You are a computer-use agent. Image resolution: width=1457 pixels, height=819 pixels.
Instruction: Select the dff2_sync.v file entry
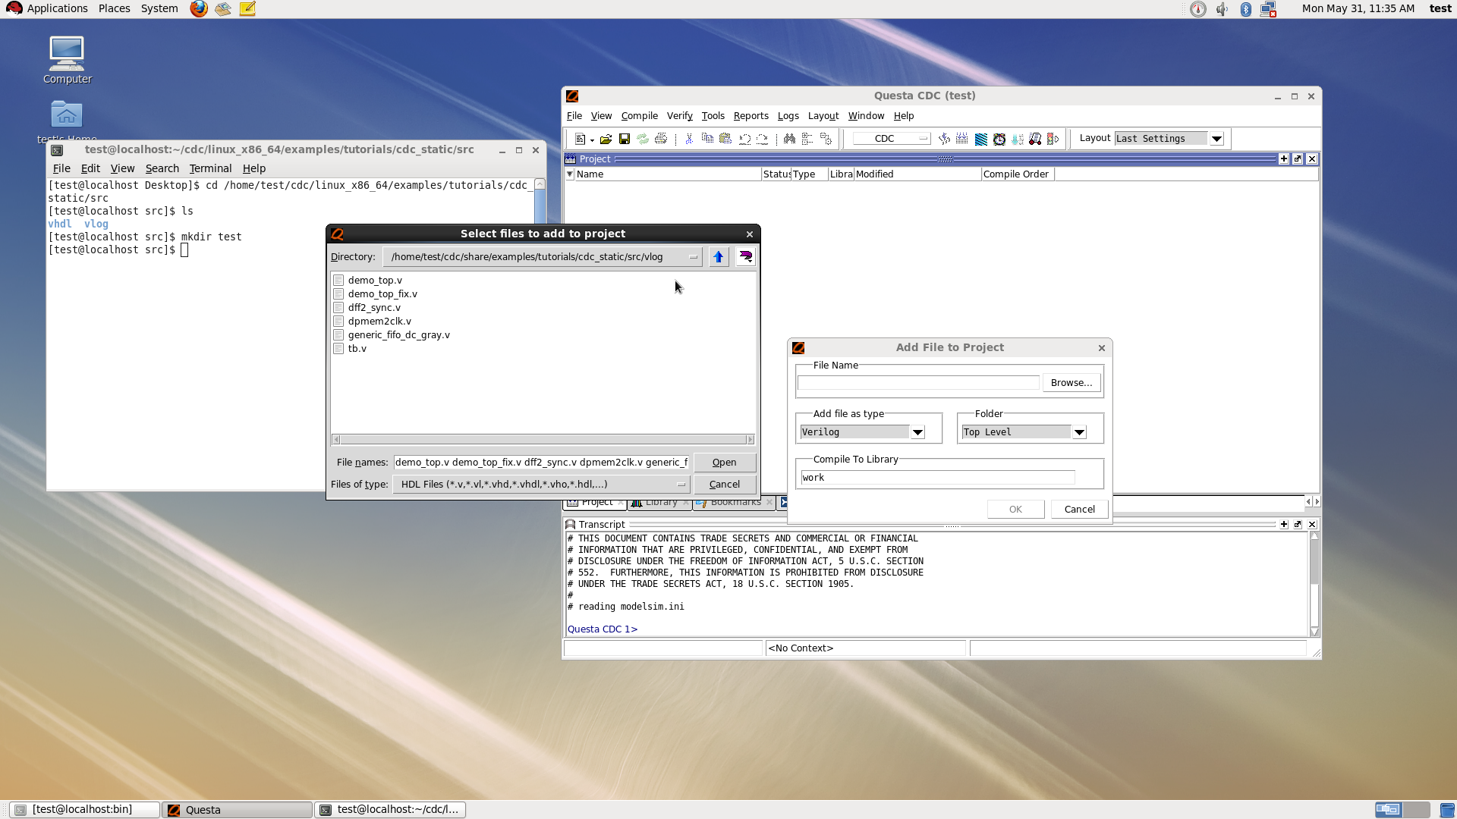click(374, 308)
